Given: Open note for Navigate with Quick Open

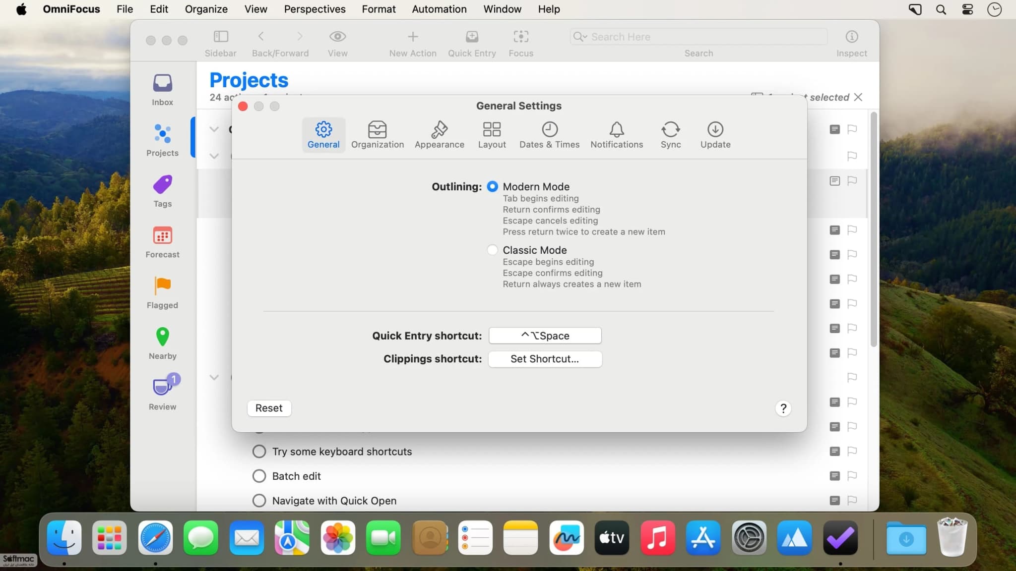Looking at the screenshot, I should pyautogui.click(x=834, y=500).
